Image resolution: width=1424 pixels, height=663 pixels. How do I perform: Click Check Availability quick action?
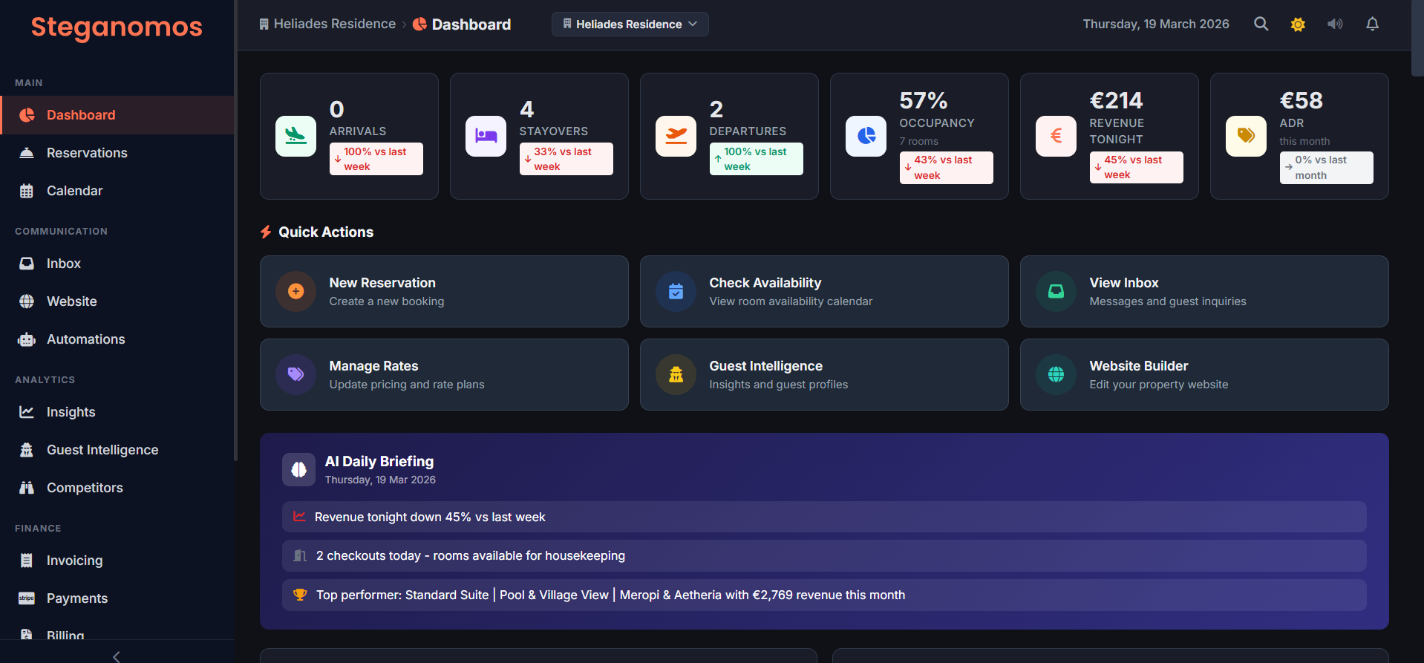(824, 292)
